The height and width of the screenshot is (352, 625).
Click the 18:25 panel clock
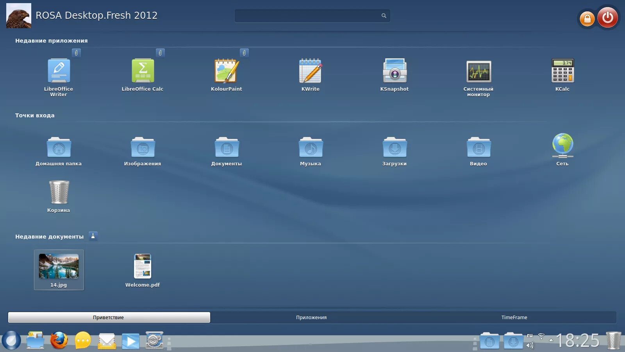(x=578, y=340)
